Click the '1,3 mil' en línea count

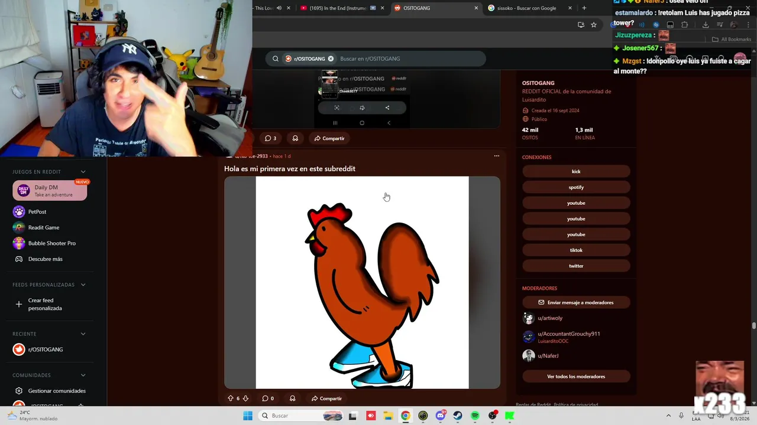[x=584, y=130]
